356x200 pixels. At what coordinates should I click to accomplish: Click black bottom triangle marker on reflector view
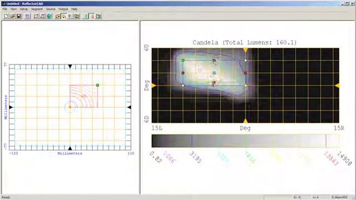70,148
